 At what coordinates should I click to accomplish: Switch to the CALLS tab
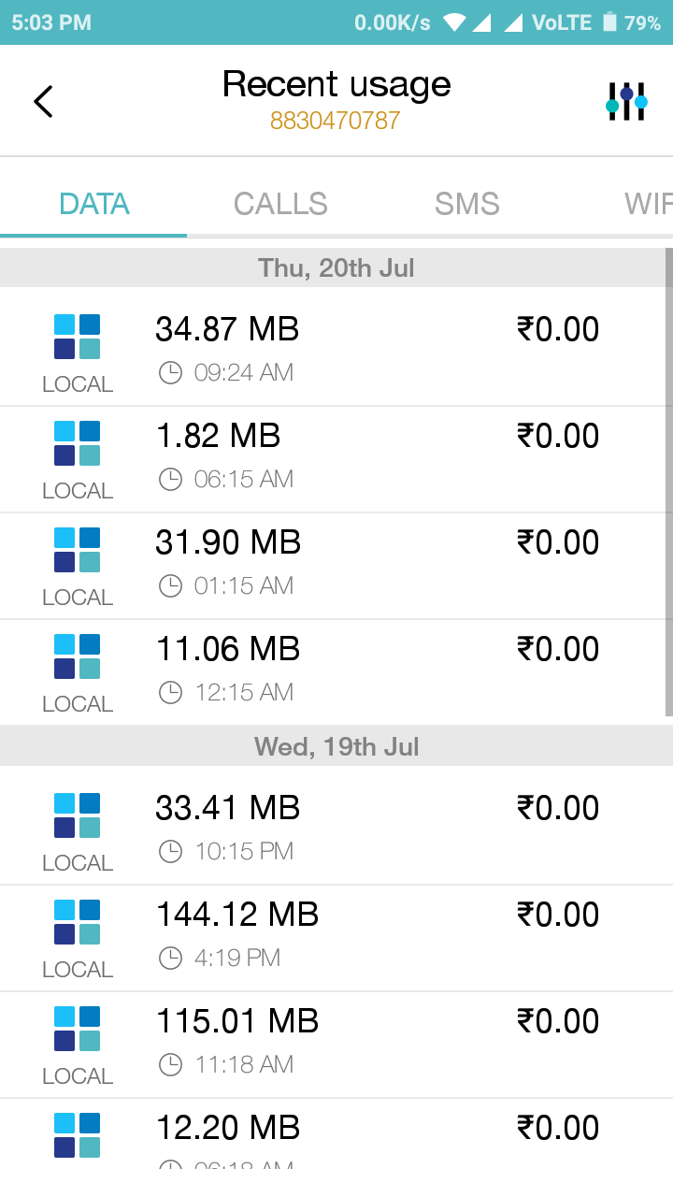(280, 204)
